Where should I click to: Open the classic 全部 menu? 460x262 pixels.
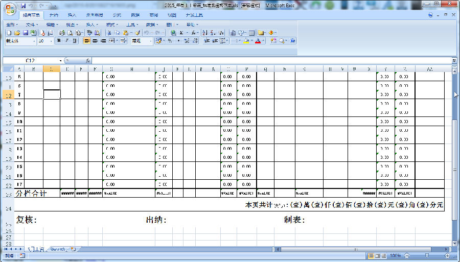point(11,25)
